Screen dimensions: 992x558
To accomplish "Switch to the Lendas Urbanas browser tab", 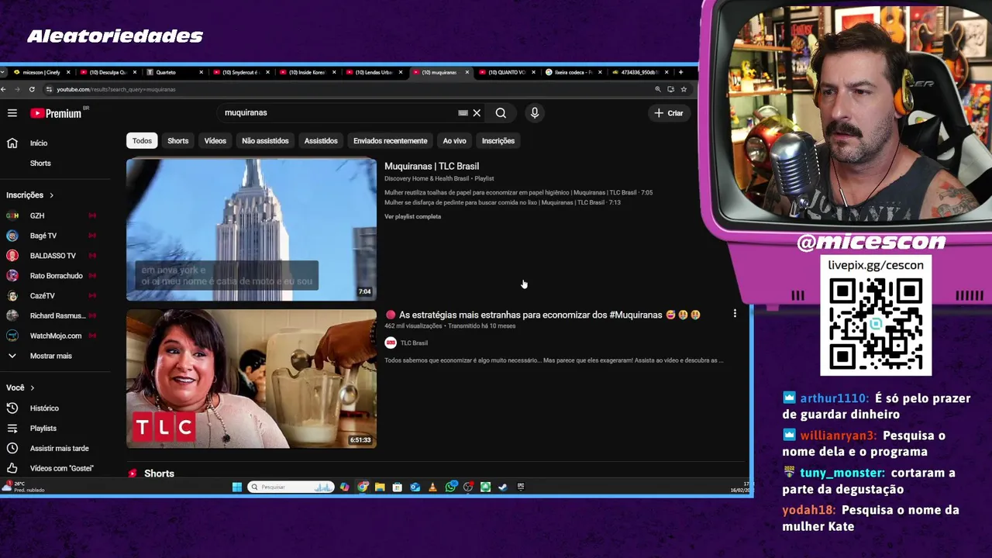I will coord(374,72).
